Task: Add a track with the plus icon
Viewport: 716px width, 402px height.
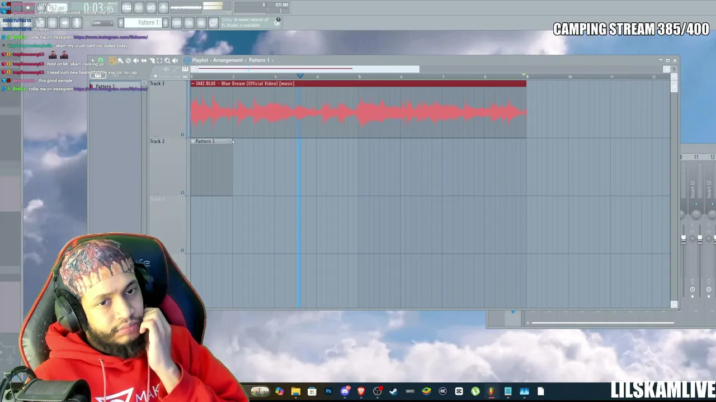Action: (156, 76)
